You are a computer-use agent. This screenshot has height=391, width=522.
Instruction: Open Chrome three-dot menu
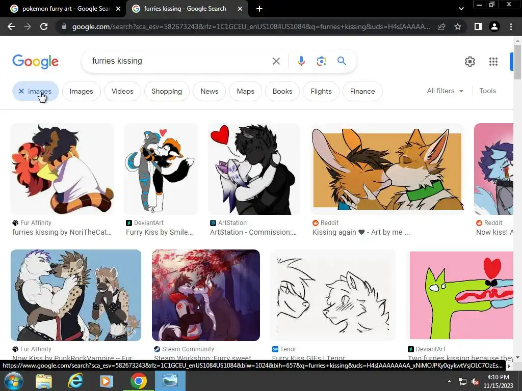click(511, 26)
